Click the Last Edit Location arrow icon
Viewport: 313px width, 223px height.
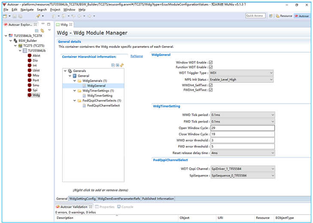pos(73,16)
